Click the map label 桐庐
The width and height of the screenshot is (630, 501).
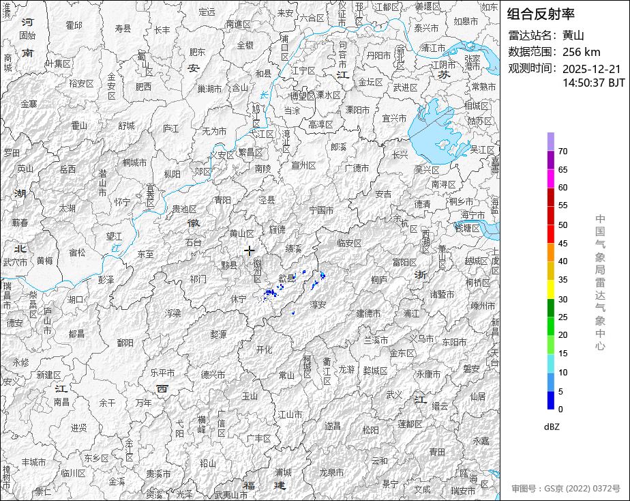(379, 279)
